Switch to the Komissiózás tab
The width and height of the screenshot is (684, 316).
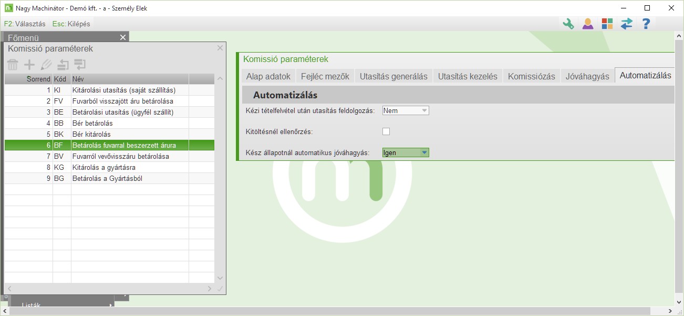532,76
